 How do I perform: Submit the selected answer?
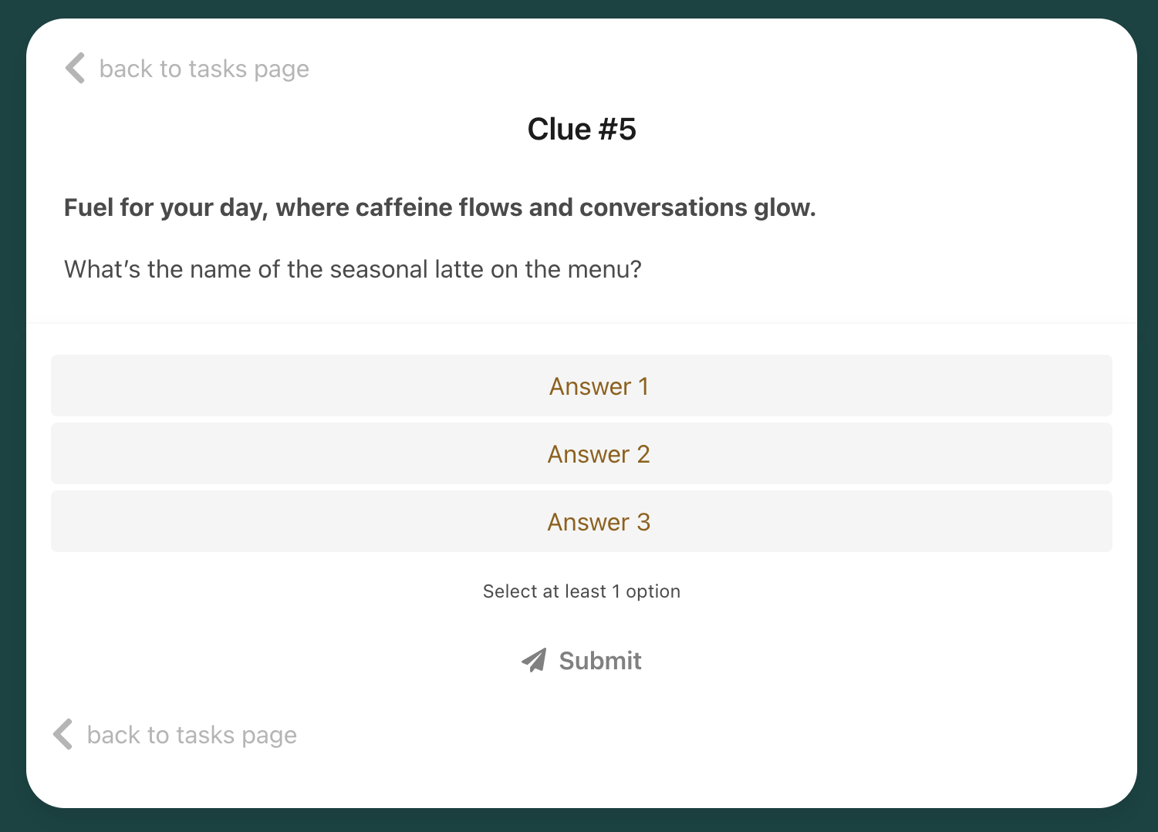pyautogui.click(x=582, y=661)
